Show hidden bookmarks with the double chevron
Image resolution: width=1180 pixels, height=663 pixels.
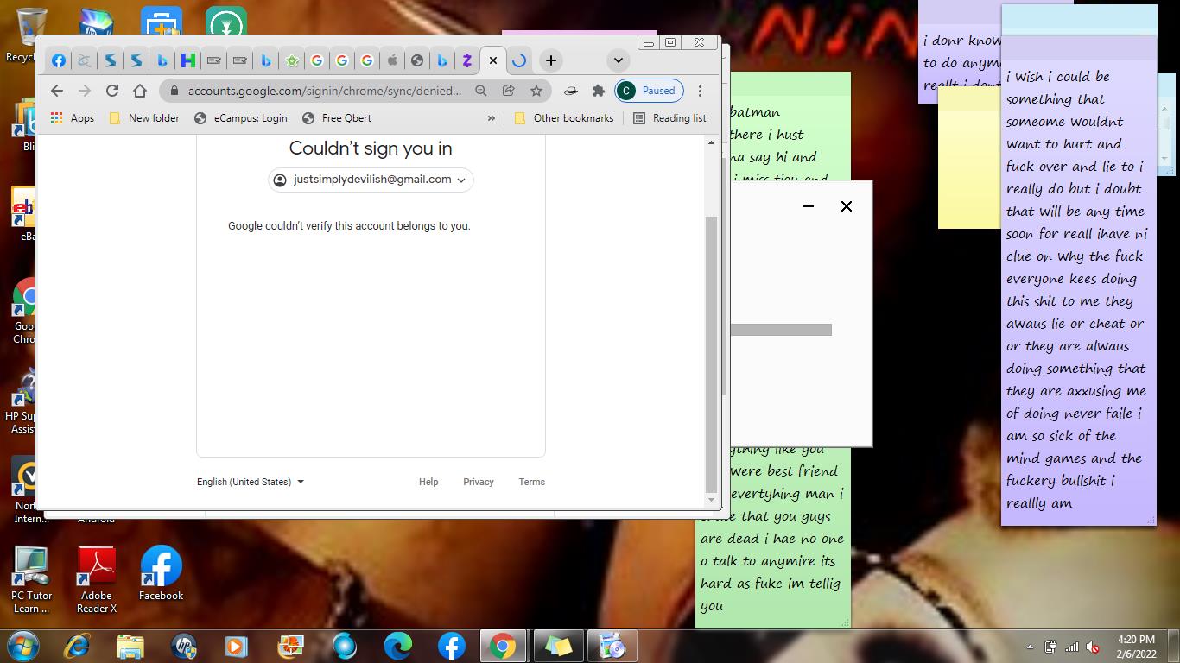pos(492,118)
